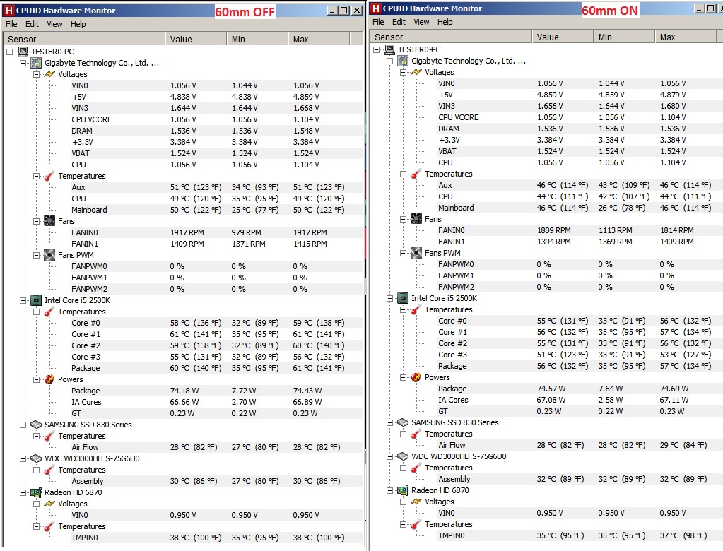
Task: Click the SAMSUNG SSD 830 drive icon, right window
Action: pyautogui.click(x=403, y=422)
